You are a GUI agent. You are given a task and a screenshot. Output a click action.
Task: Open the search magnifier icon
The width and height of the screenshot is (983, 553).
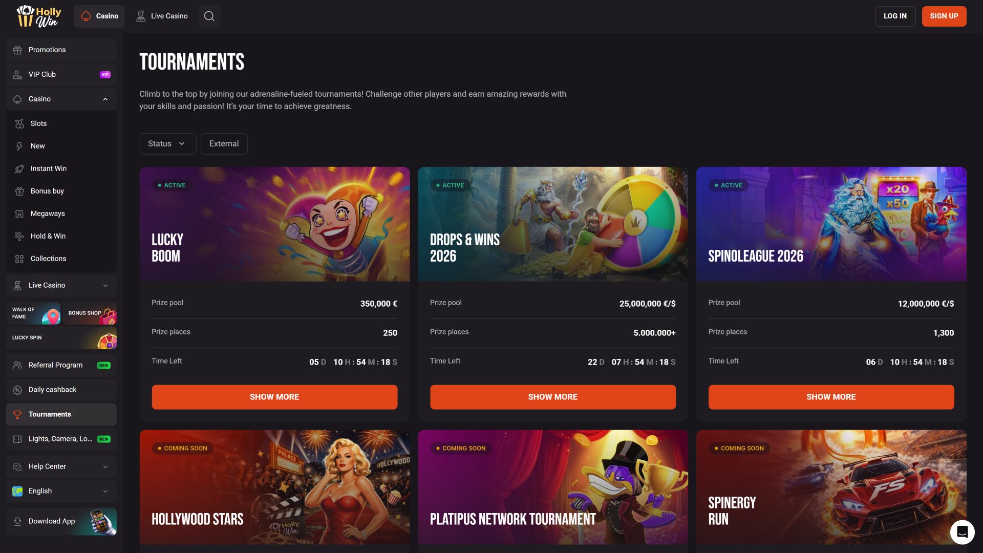[209, 16]
